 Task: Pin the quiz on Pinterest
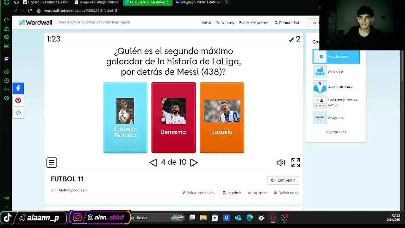18,100
